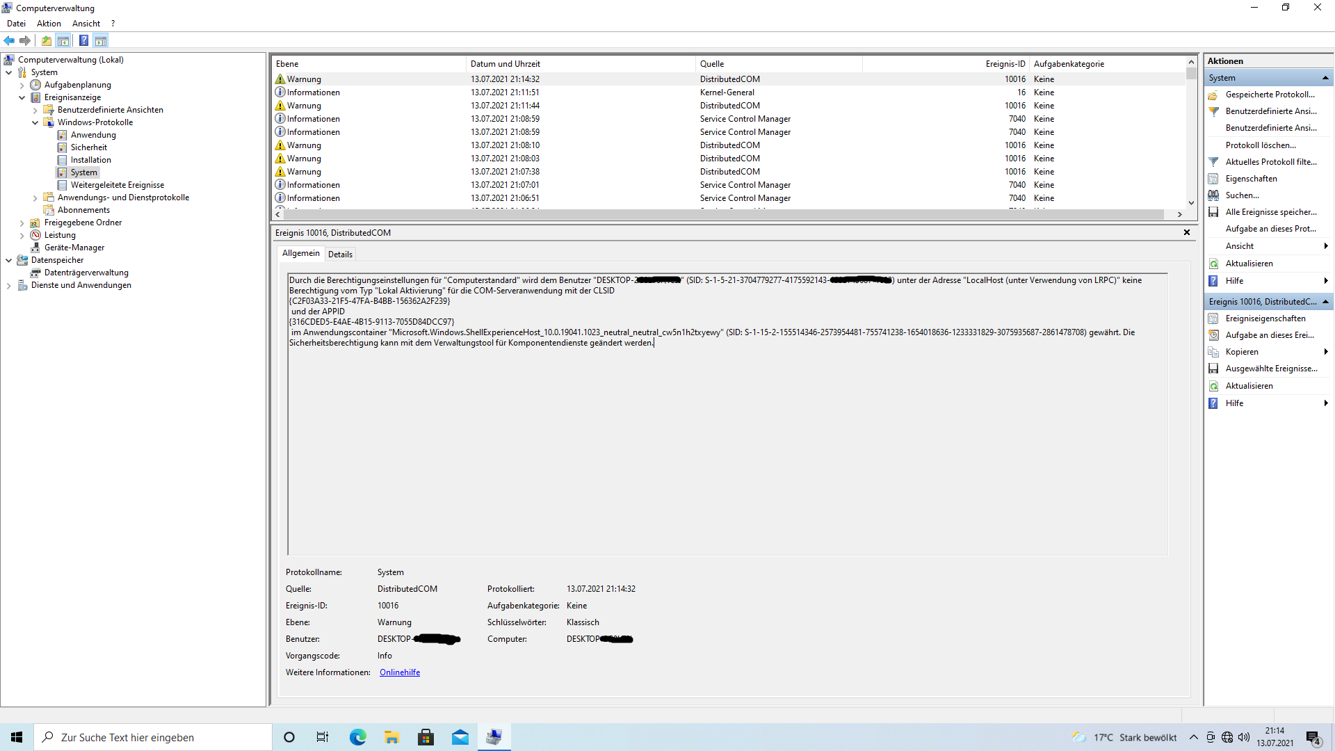This screenshot has height=751, width=1335.
Task: Toggle the action pane toolbar button
Action: [101, 40]
